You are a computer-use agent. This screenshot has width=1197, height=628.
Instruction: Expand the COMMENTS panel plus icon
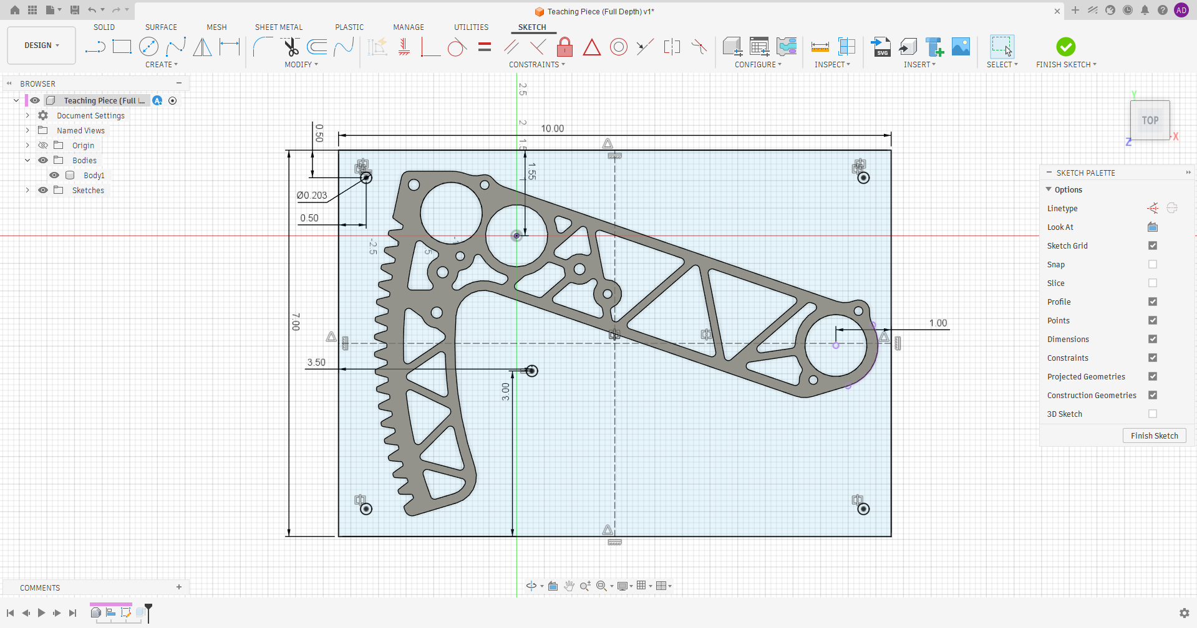click(179, 587)
